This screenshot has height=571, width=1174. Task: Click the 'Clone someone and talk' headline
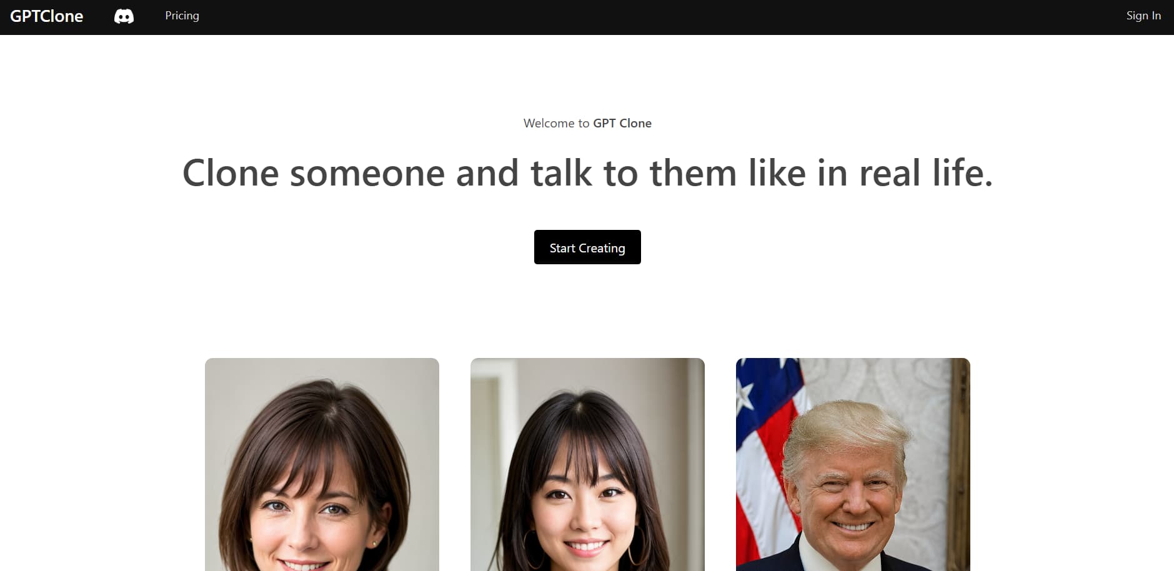coord(587,173)
